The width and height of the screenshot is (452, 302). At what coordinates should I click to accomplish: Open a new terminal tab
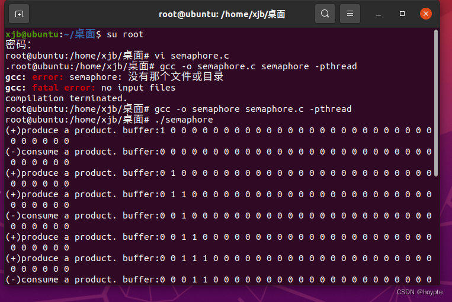click(x=19, y=14)
